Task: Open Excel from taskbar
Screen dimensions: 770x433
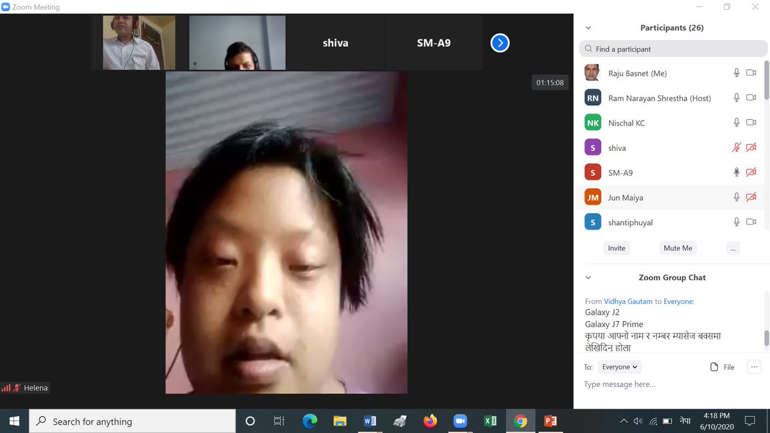Action: point(490,421)
